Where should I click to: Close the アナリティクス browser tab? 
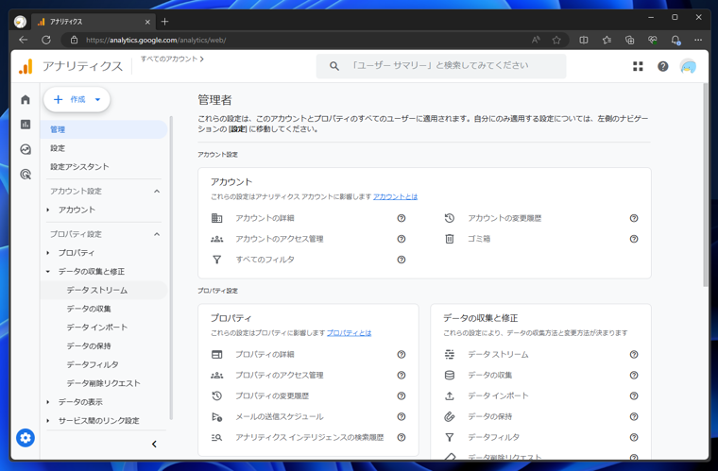[147, 22]
